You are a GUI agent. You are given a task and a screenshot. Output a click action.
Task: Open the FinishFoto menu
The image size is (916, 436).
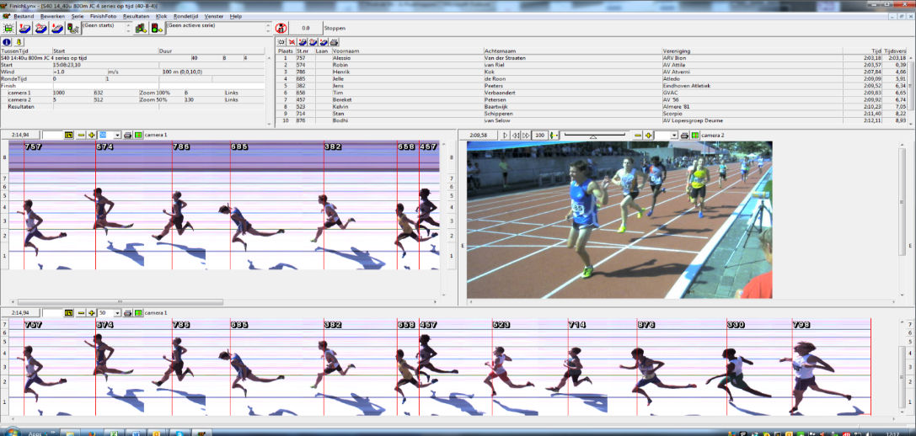tap(103, 16)
